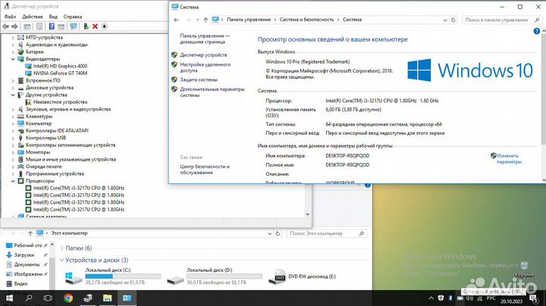The height and width of the screenshot is (306, 546).
Task: Click Device Manager scrollbar down arrow
Action: pos(307,214)
